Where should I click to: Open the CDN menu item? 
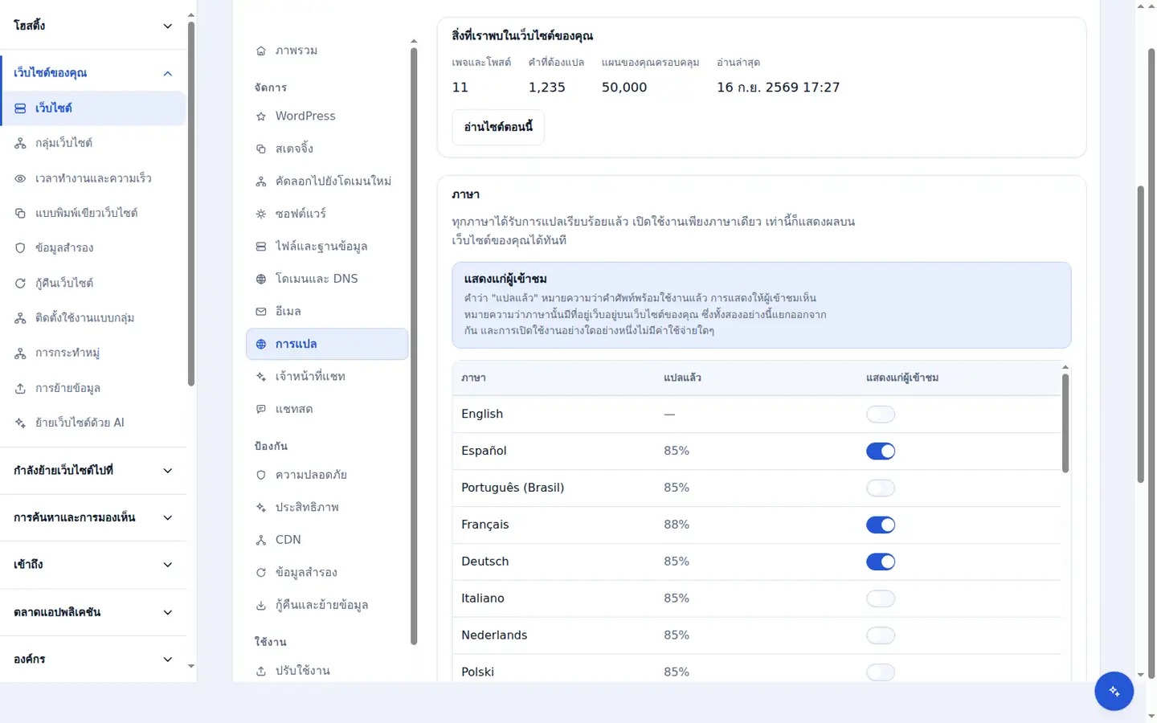point(327,540)
